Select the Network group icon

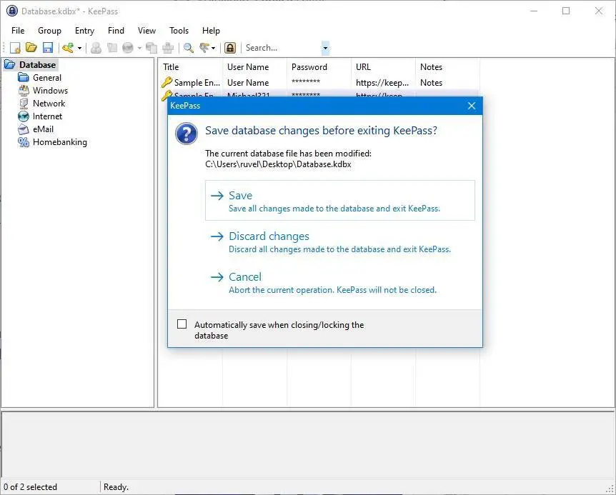(24, 104)
